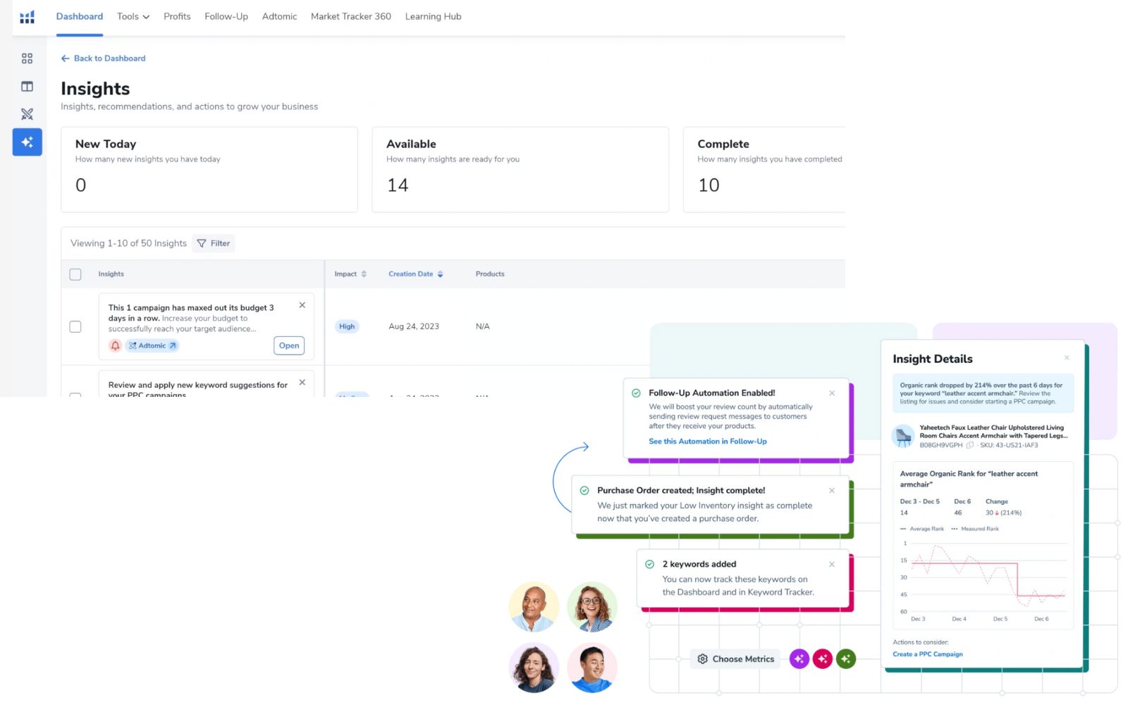Screen dimensions: 1128x705
Task: Open the Profits tab
Action: (177, 16)
